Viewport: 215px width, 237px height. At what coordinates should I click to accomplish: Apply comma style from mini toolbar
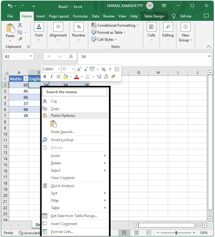pyautogui.click(x=110, y=69)
